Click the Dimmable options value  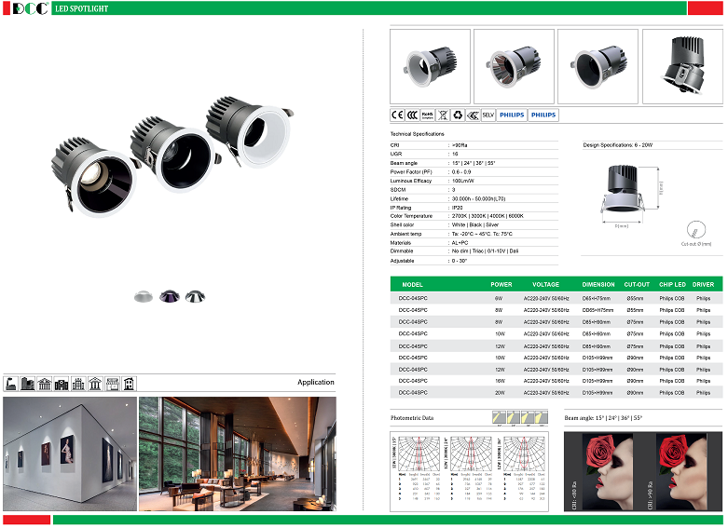click(486, 251)
